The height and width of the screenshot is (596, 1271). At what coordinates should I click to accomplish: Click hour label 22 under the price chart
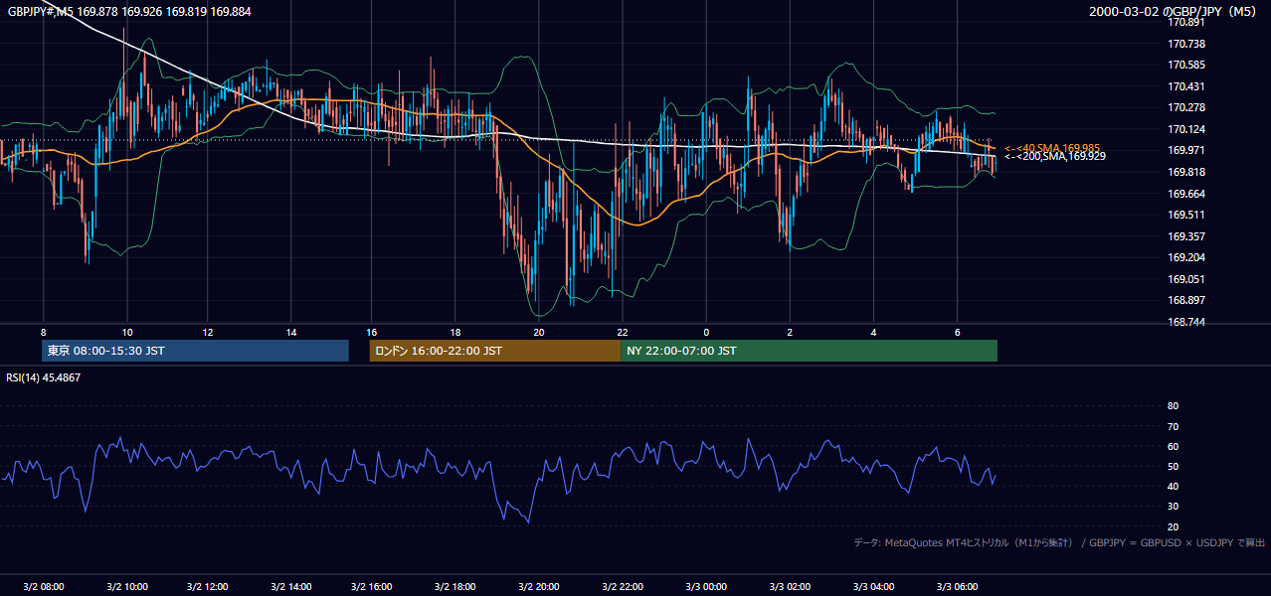(622, 332)
